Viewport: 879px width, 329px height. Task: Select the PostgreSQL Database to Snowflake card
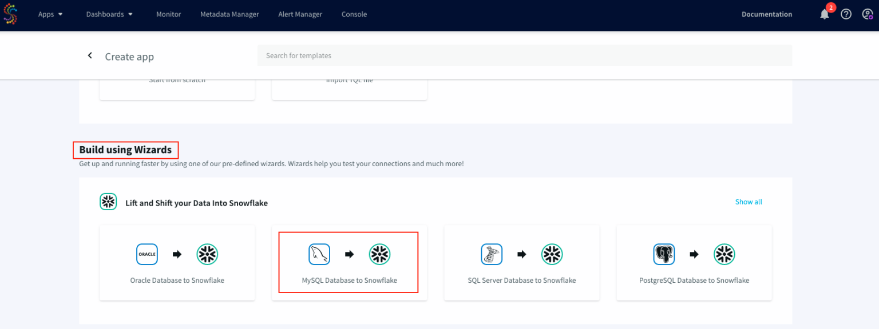[x=694, y=263]
